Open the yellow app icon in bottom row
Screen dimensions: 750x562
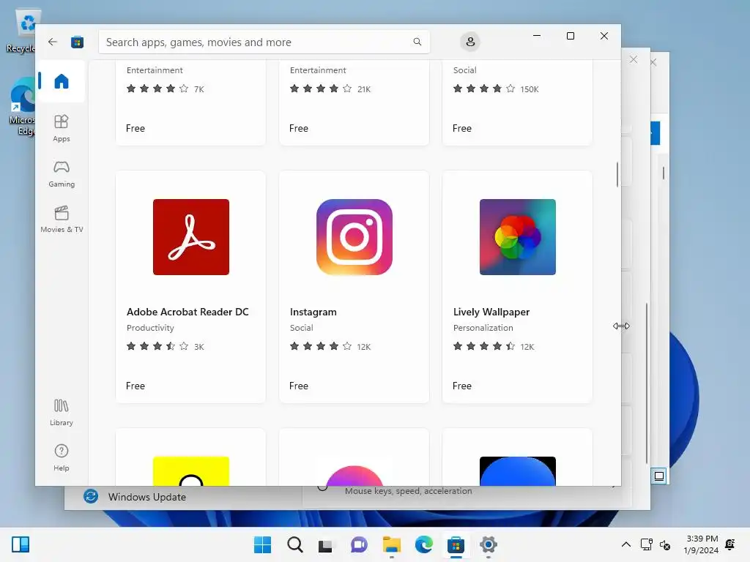point(191,471)
